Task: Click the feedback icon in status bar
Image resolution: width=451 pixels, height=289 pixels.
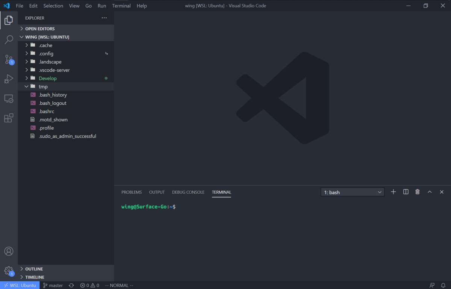Action: pyautogui.click(x=432, y=285)
